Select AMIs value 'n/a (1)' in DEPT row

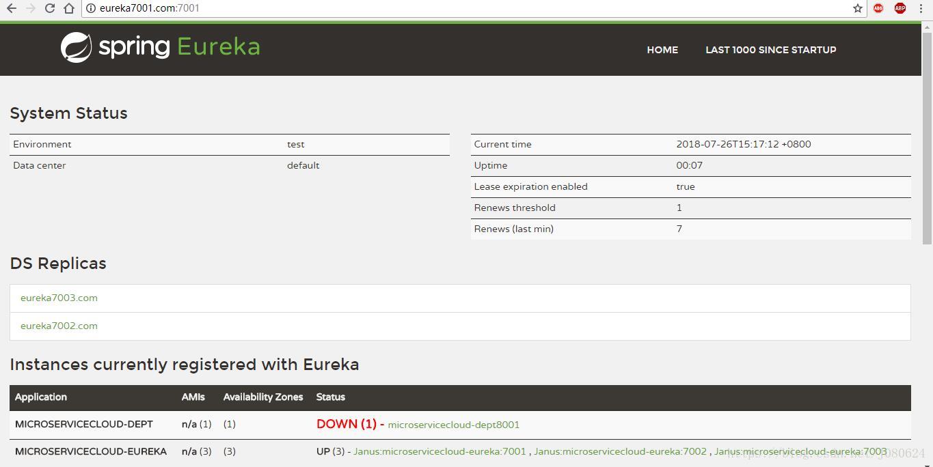pyautogui.click(x=197, y=425)
